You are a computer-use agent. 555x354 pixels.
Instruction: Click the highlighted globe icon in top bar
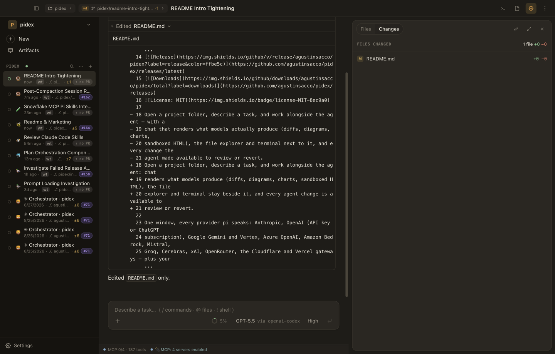[531, 8]
